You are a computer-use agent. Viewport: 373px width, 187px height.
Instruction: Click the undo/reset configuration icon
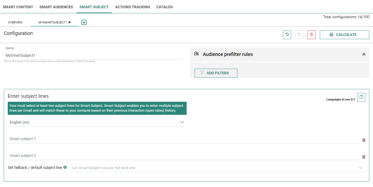(x=287, y=35)
